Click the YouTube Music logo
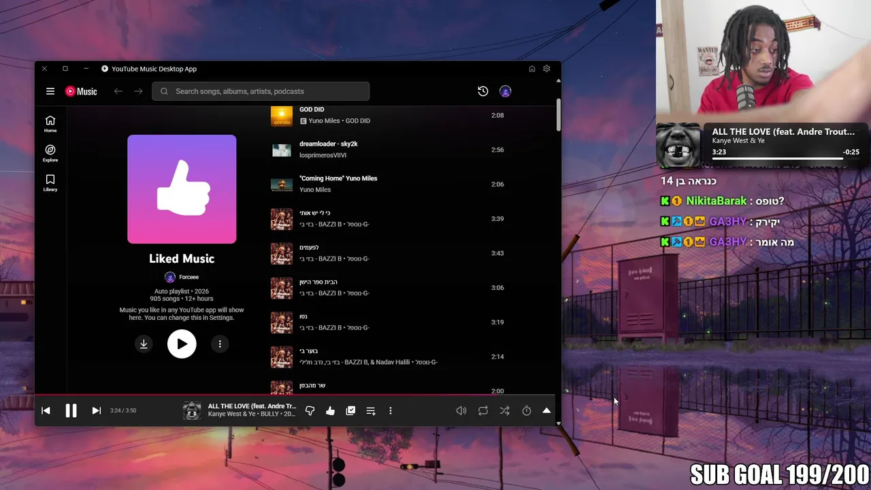This screenshot has height=490, width=871. pos(81,91)
